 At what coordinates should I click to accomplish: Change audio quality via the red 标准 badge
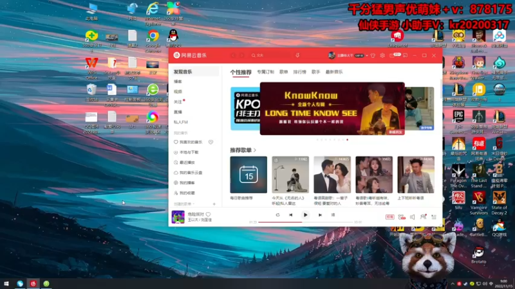(390, 217)
